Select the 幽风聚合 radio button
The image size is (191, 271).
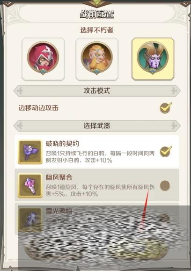(165, 185)
